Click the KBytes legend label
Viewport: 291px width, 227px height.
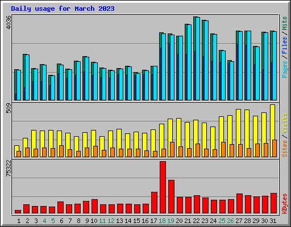pyautogui.click(x=285, y=204)
